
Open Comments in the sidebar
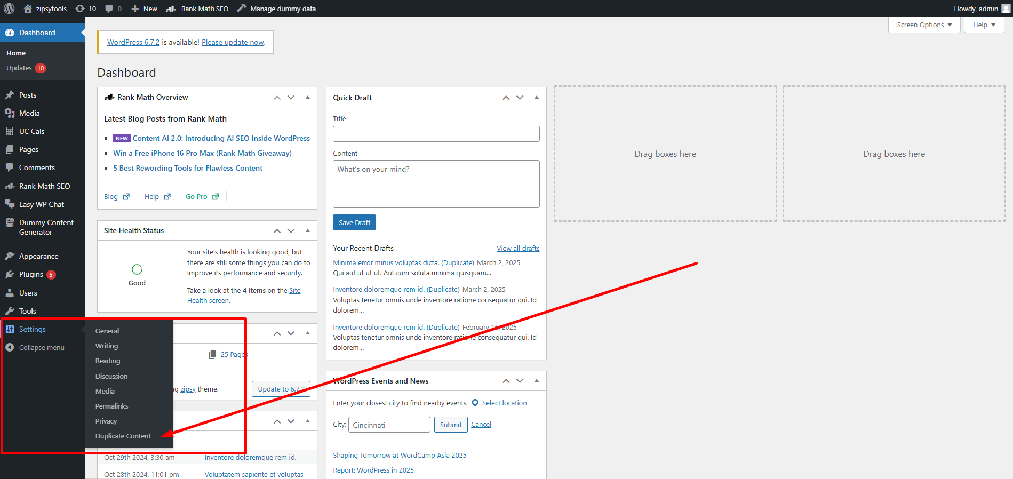click(37, 167)
